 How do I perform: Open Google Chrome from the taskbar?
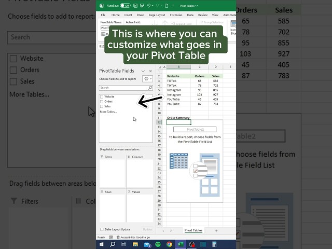[x=169, y=244]
